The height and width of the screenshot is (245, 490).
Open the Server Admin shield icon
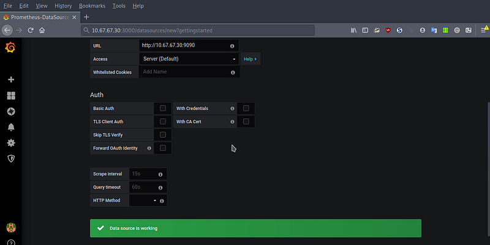click(x=11, y=159)
